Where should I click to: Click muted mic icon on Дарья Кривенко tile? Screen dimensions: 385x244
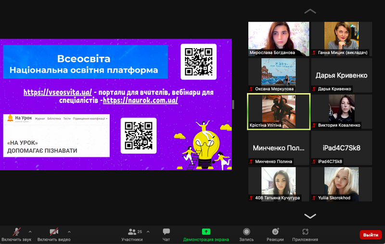tap(314, 89)
